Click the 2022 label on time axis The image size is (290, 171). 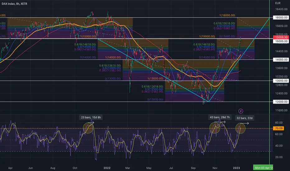point(107,168)
